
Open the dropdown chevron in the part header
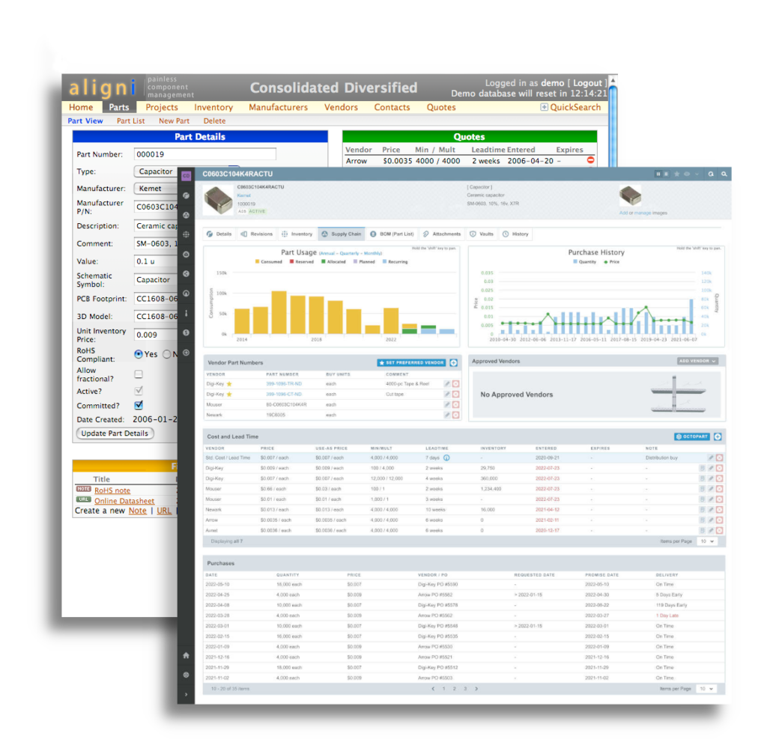pyautogui.click(x=697, y=174)
